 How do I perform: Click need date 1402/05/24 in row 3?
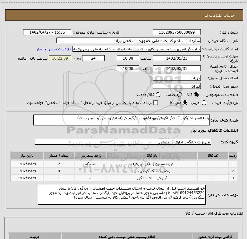click(27, 178)
